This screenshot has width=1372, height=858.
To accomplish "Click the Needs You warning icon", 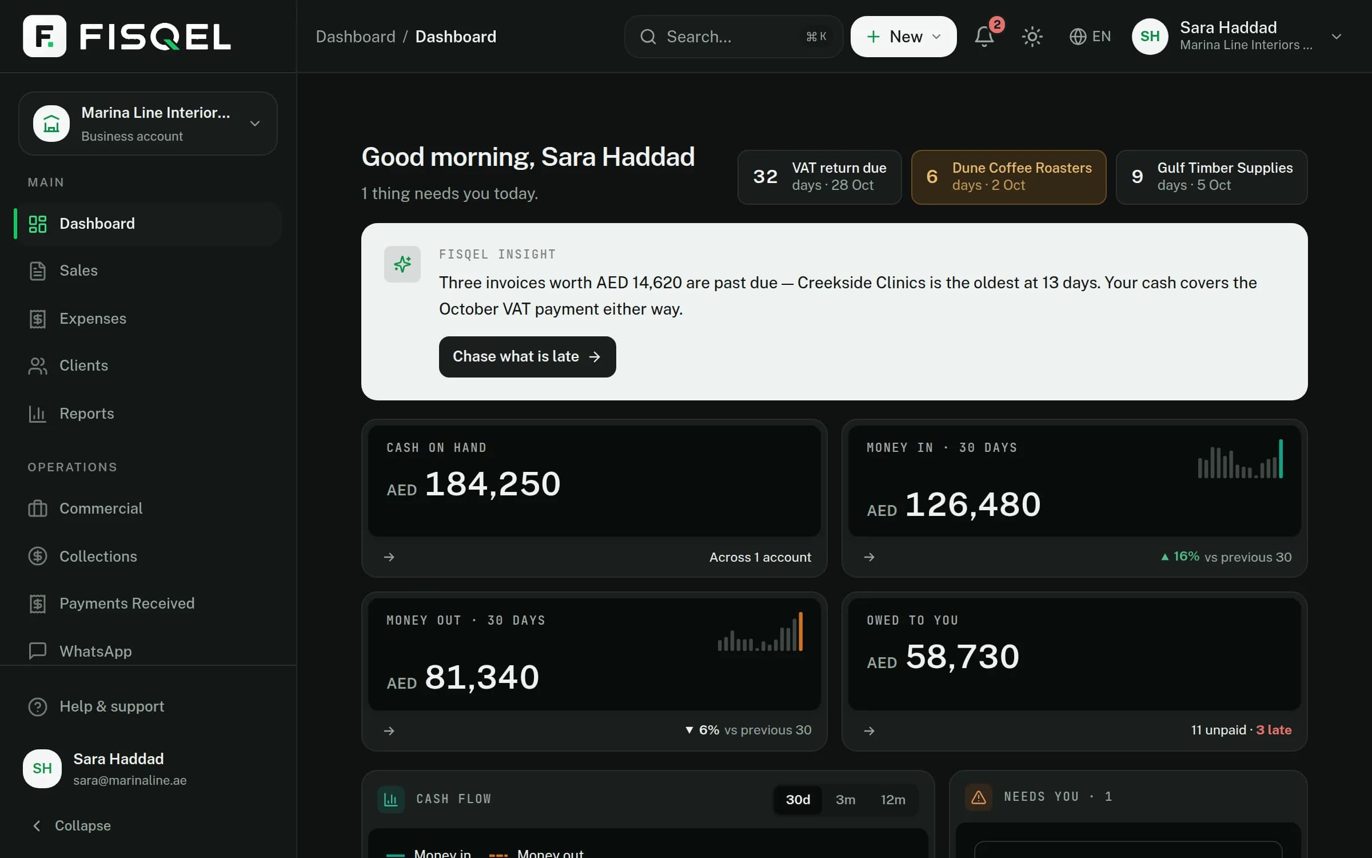I will pyautogui.click(x=979, y=797).
